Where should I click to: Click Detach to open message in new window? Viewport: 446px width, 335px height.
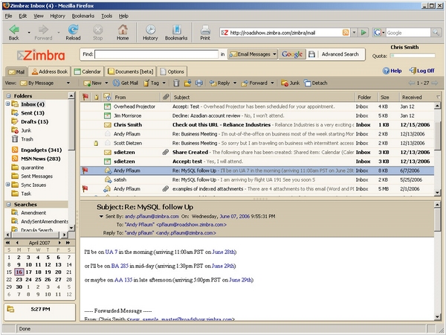point(315,83)
